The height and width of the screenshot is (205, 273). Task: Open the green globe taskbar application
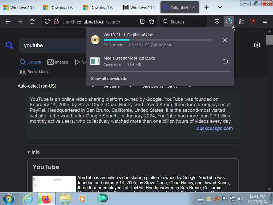point(103,198)
